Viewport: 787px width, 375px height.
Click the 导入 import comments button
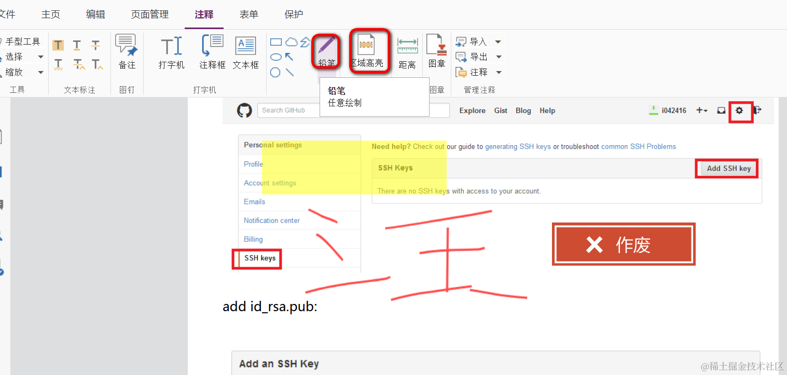[472, 41]
